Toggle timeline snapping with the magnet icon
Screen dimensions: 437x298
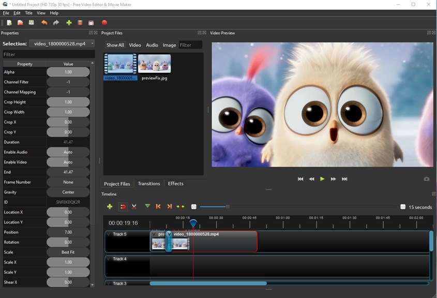click(123, 206)
